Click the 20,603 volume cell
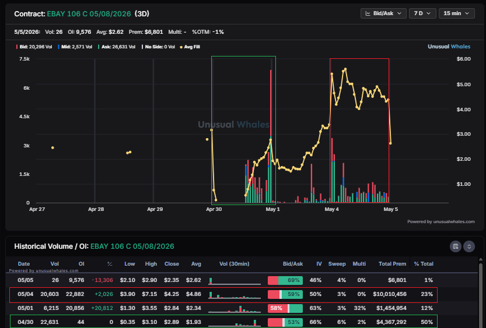This screenshot has width=486, height=328. 50,294
